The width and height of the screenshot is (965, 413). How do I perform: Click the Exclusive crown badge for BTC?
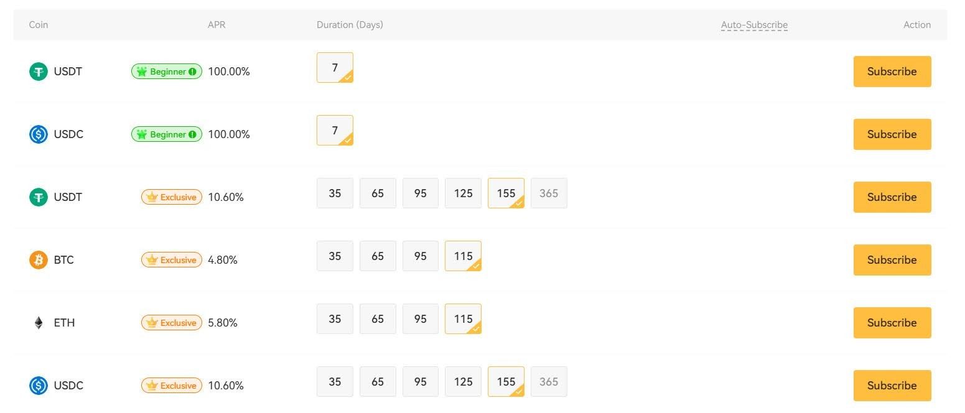click(172, 260)
